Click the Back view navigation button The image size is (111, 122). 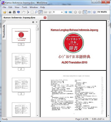click(x=75, y=12)
